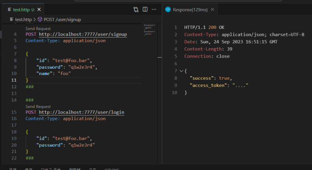Click the Response tab's round blue icon
This screenshot has height=170, width=312.
tap(168, 9)
